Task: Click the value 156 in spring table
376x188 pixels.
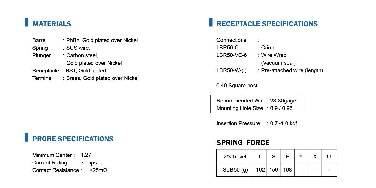Action: coord(274,170)
